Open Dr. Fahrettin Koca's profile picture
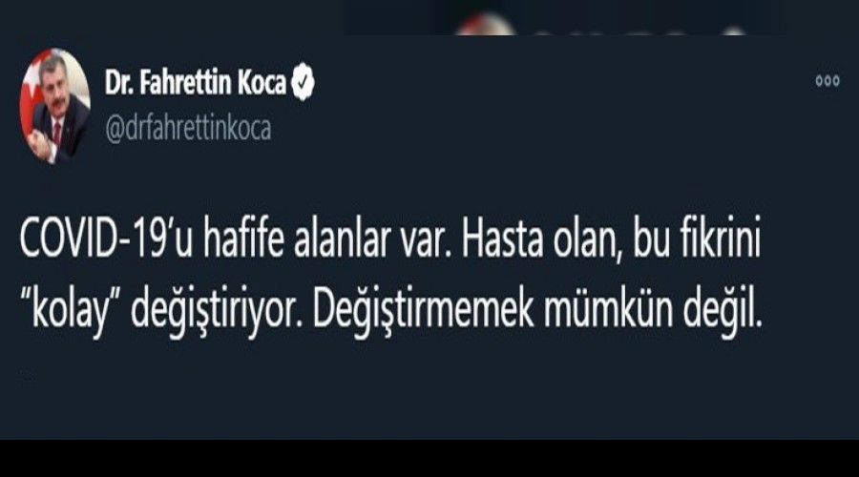This screenshot has width=859, height=477. (54, 106)
